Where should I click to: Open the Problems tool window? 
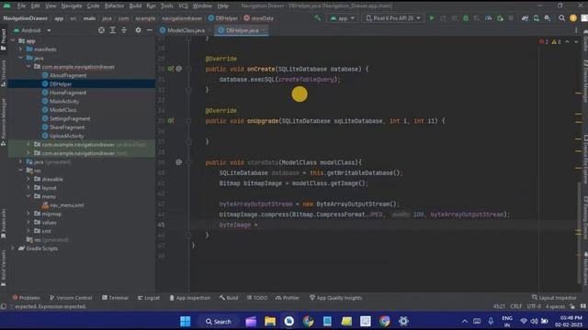[x=26, y=298]
